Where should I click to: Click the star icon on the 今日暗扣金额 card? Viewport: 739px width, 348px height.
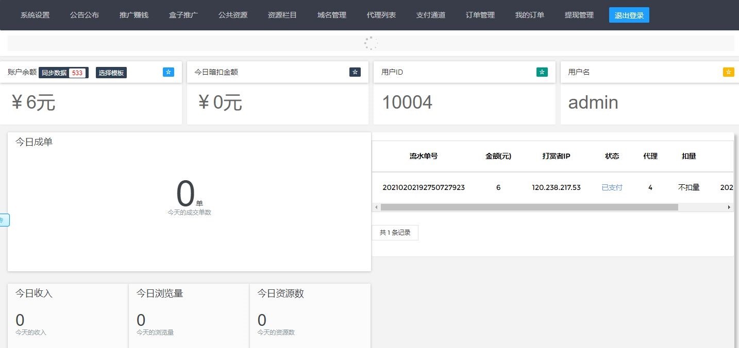click(355, 72)
